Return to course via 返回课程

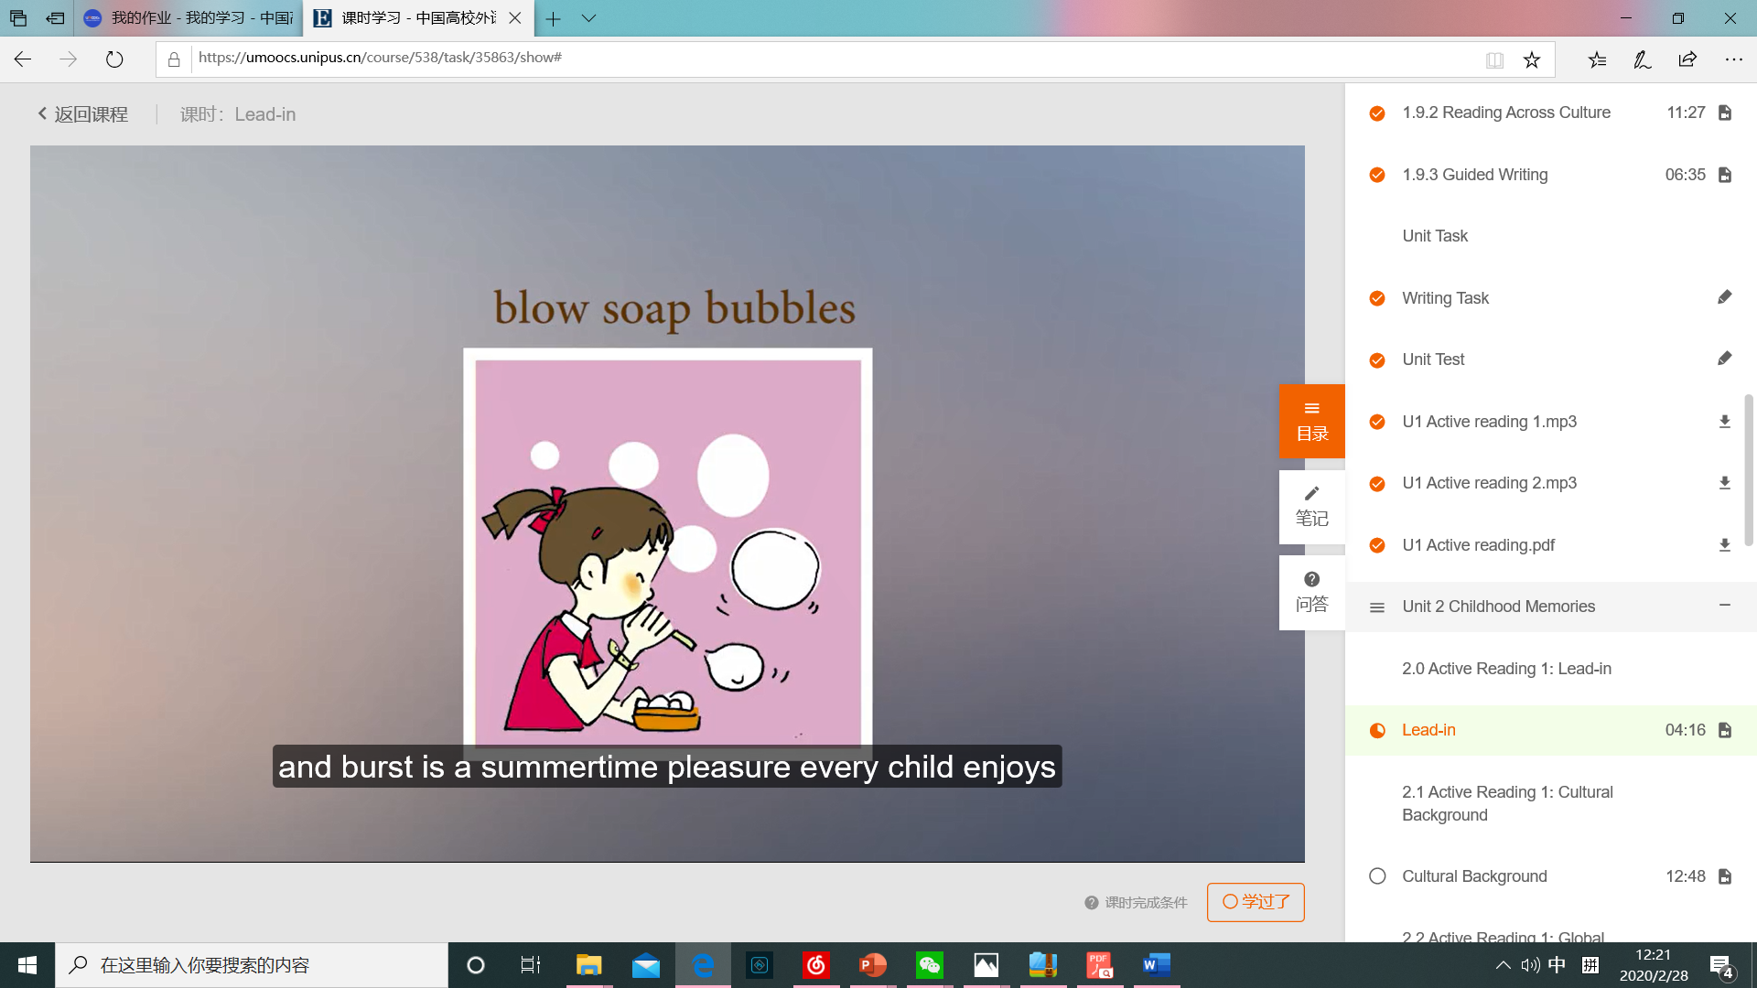82,114
